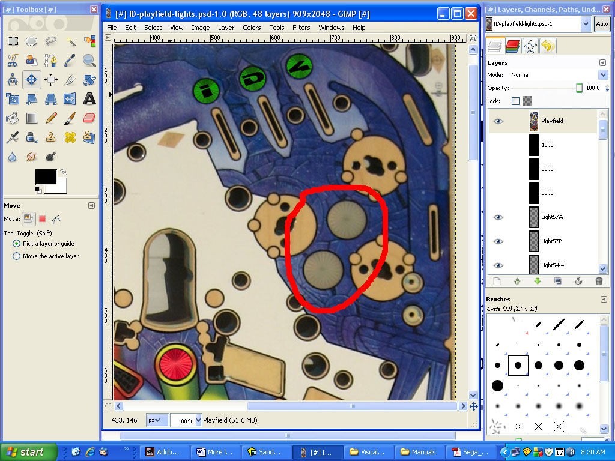Screen dimensions: 615x461
Task: Select the Text tool
Action: click(x=89, y=98)
